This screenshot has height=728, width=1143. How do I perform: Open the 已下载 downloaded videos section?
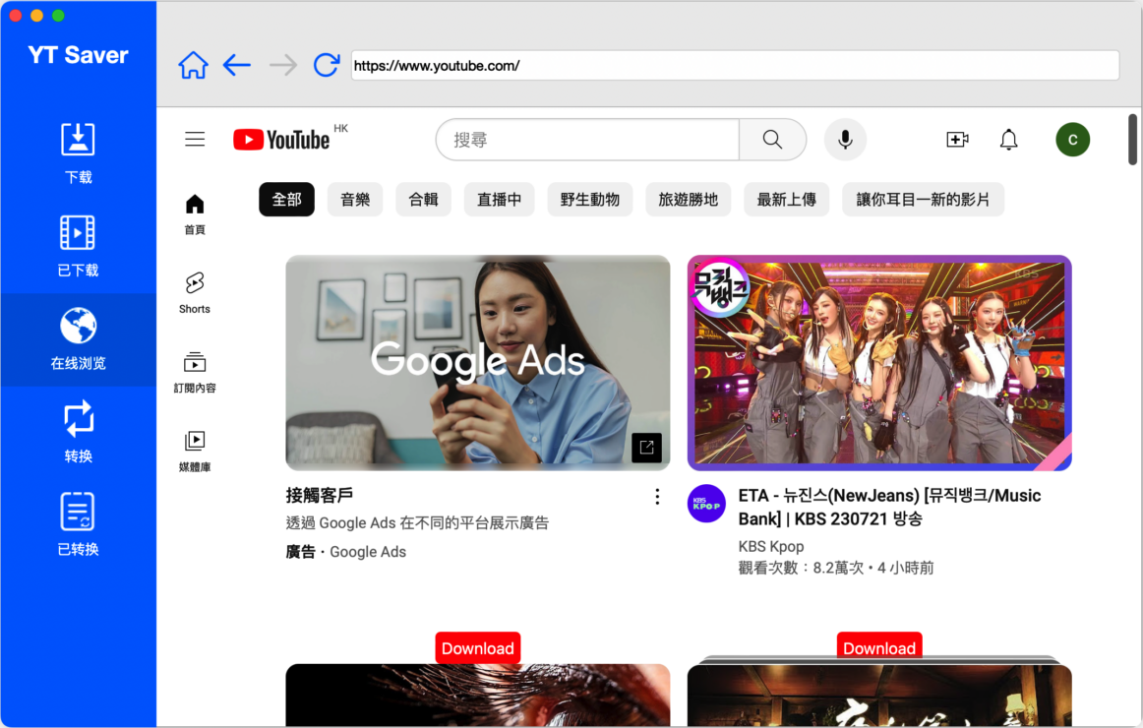click(78, 246)
